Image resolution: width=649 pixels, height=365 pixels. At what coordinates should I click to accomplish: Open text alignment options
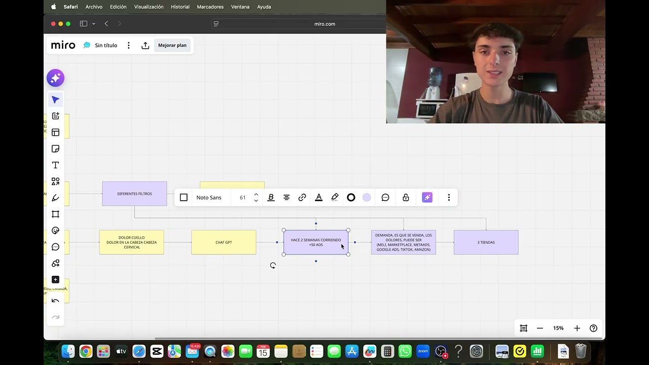(286, 198)
